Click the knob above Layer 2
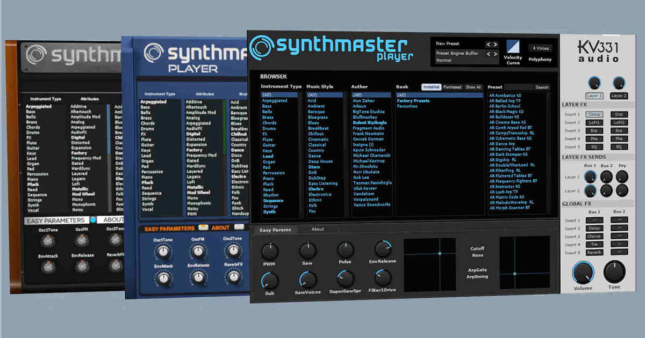Screen dimensions: 645x338 pos(619,83)
